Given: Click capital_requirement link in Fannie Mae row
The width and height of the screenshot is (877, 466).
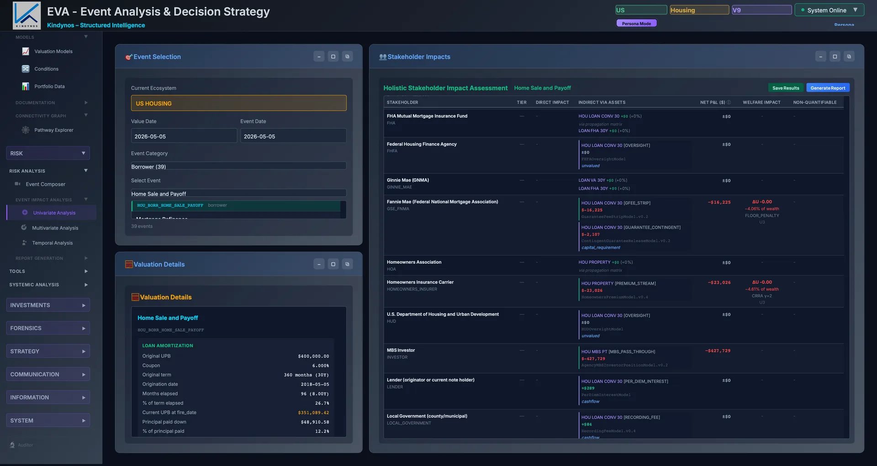Looking at the screenshot, I should coord(601,248).
